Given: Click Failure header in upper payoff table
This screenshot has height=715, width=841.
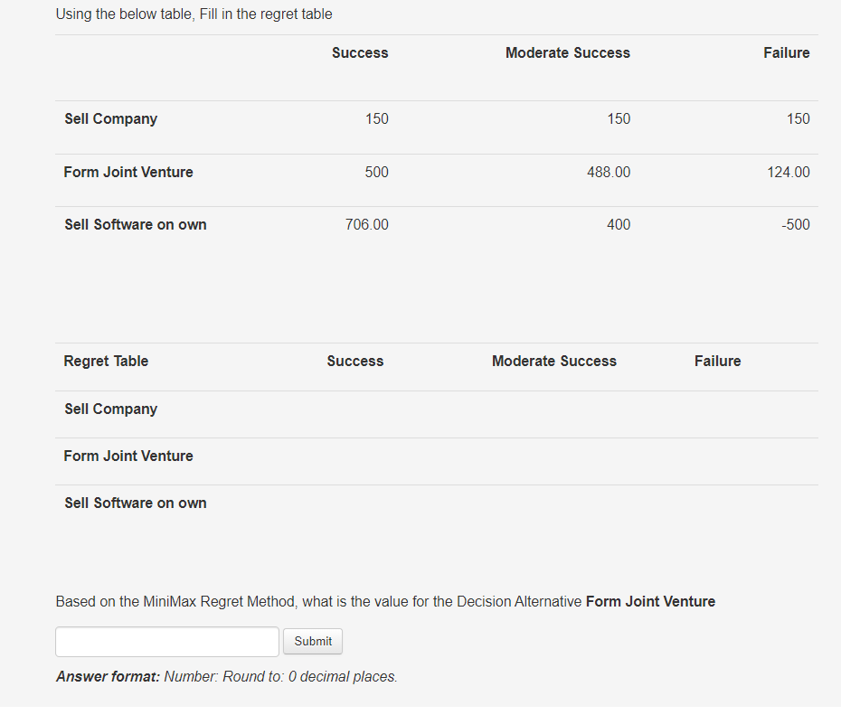Looking at the screenshot, I should pyautogui.click(x=786, y=52).
